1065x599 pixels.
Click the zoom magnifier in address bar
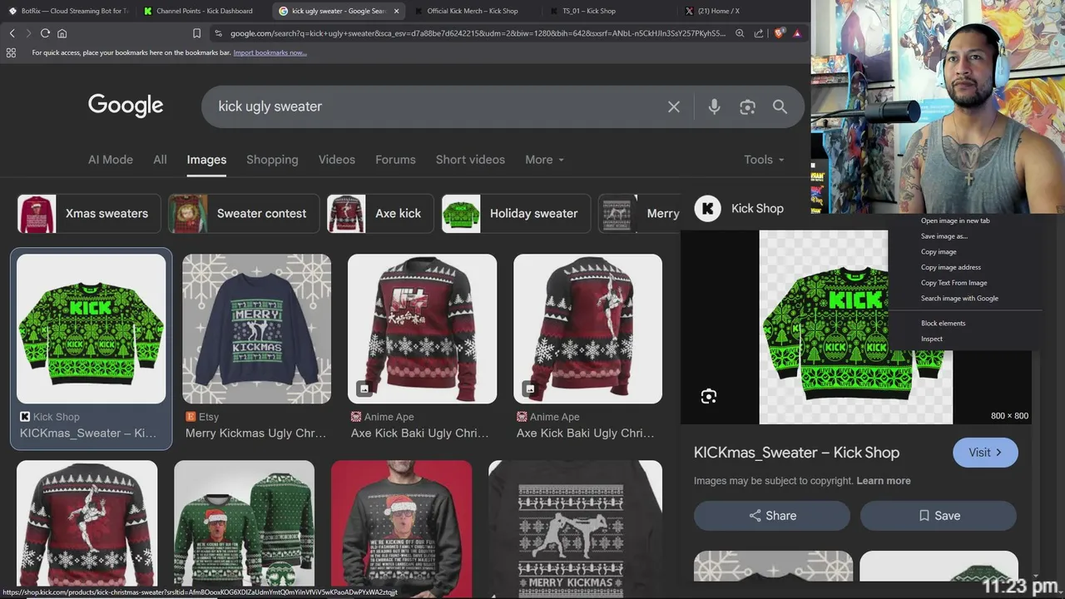tap(740, 33)
